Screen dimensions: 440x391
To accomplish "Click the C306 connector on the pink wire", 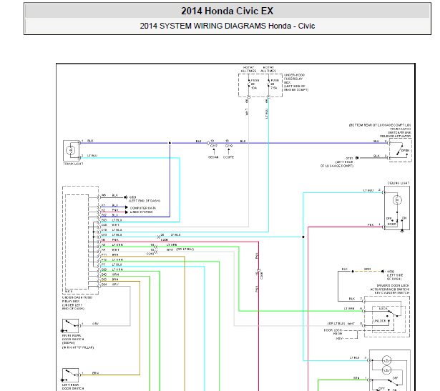I will click(x=259, y=271).
